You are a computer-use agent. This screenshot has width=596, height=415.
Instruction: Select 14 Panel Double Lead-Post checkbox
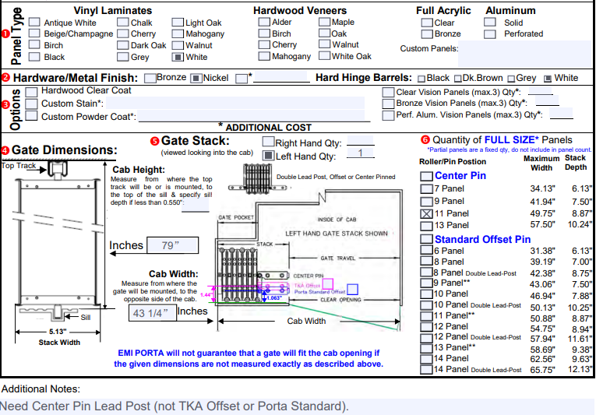(426, 370)
